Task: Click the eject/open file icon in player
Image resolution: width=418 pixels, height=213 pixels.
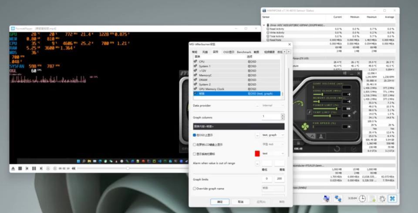Action: (13, 168)
